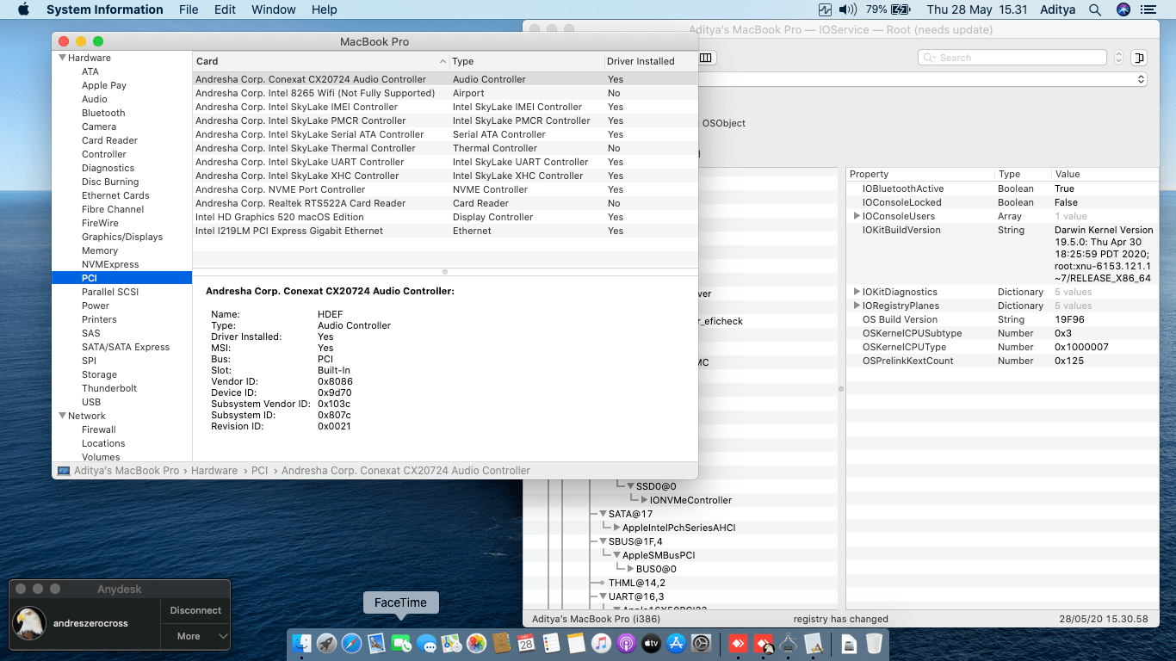Screen dimensions: 1176x661
Task: Click the Property column header in IORegistryExplorer
Action: [x=920, y=174]
